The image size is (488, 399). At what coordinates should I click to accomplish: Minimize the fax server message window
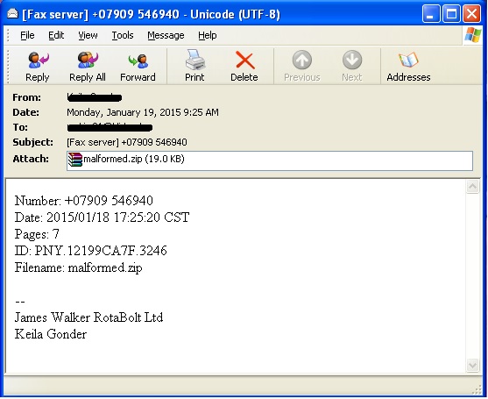[x=431, y=14]
